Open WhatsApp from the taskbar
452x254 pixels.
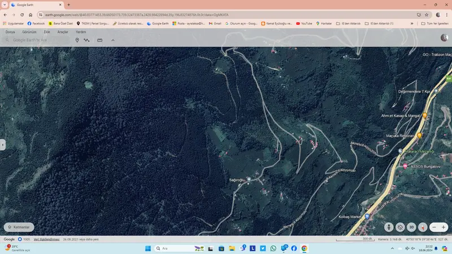pyautogui.click(x=273, y=248)
